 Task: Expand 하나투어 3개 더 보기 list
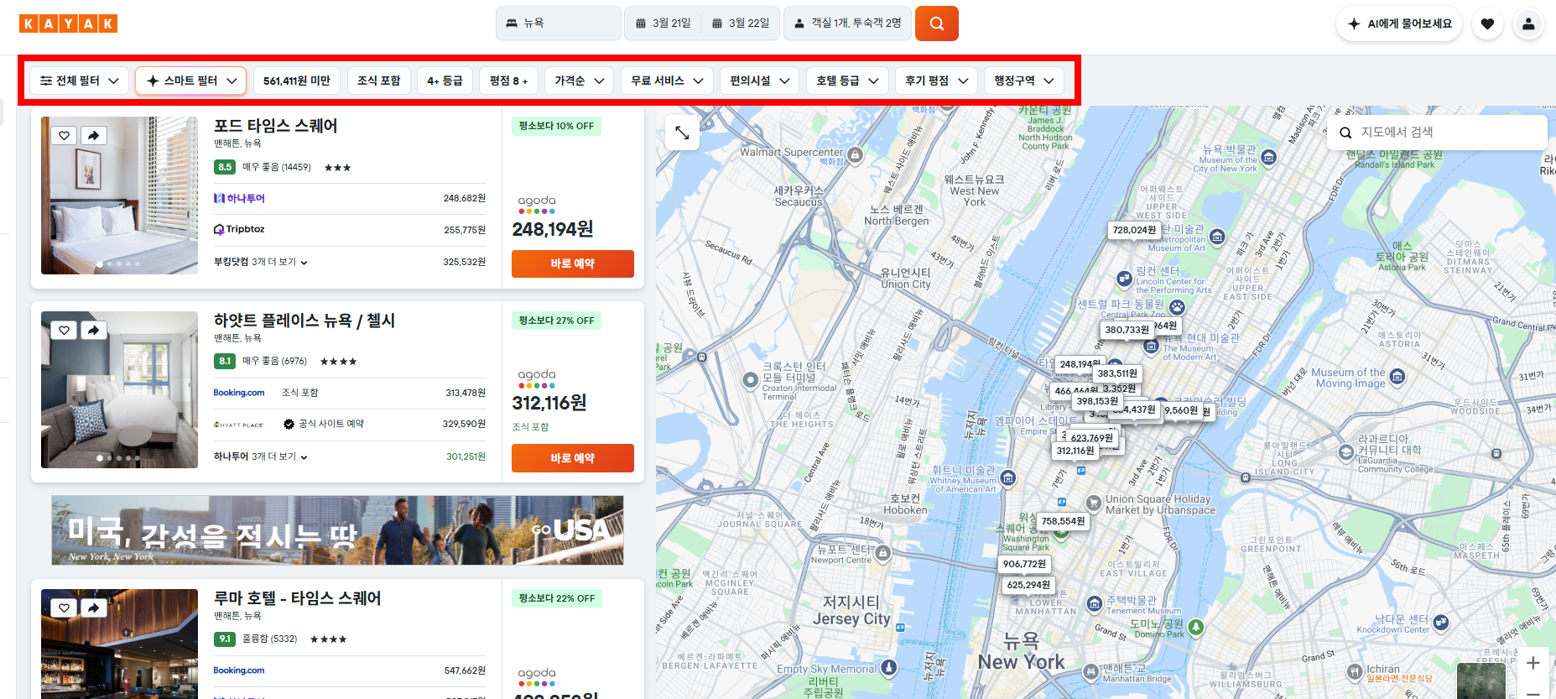tap(261, 456)
